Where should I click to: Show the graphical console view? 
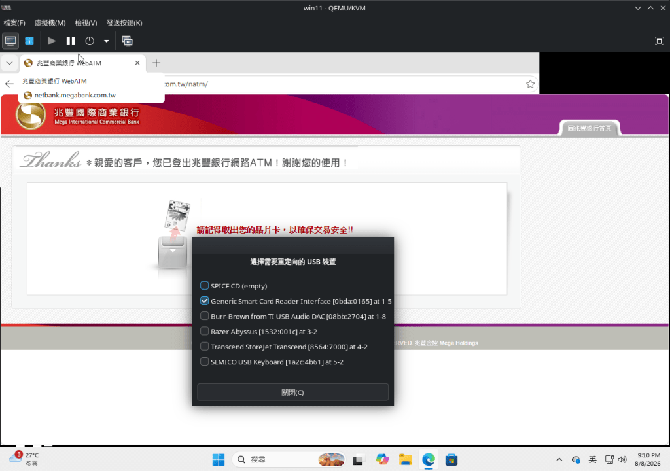[x=10, y=41]
